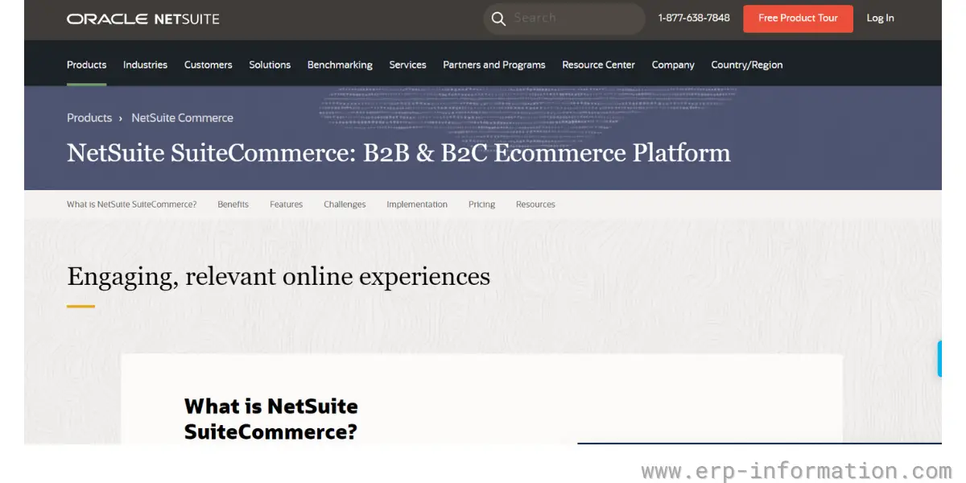Open the Company menu
The width and height of the screenshot is (966, 483).
click(673, 64)
